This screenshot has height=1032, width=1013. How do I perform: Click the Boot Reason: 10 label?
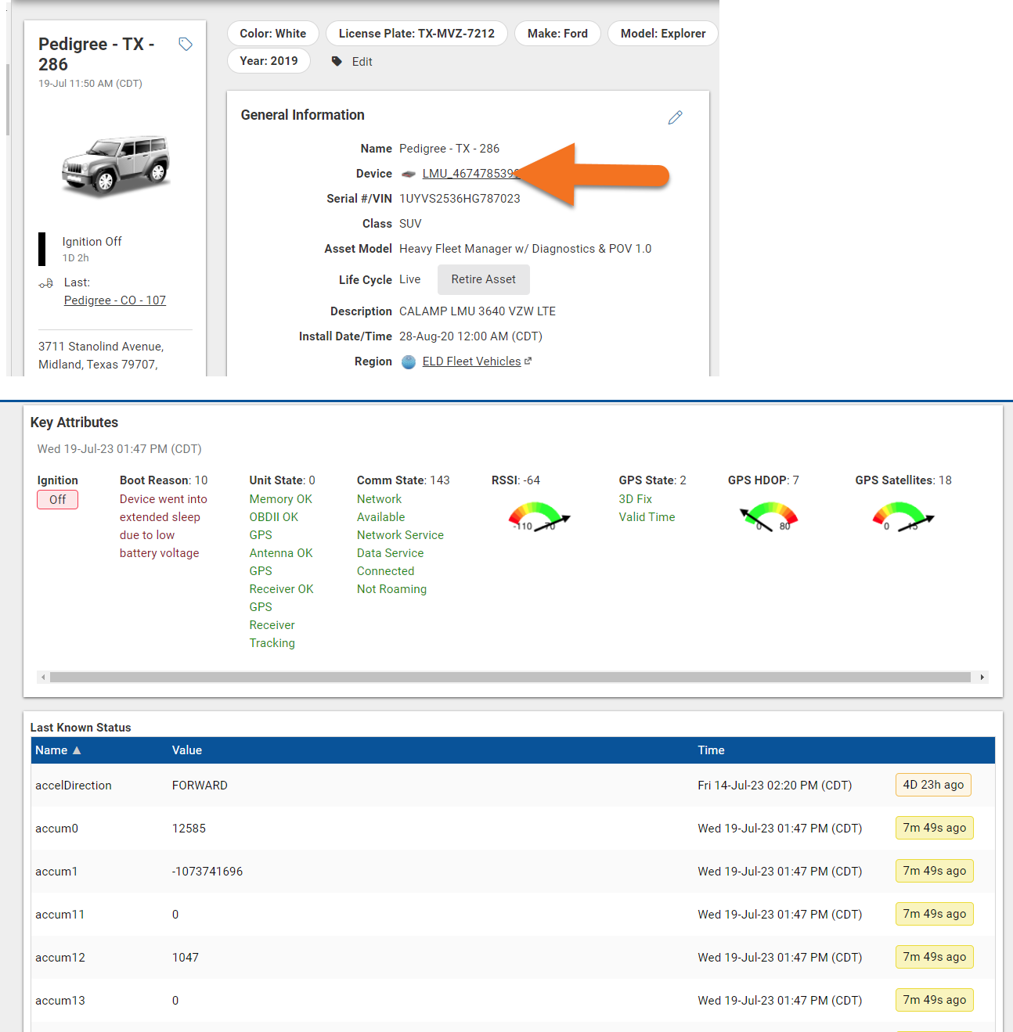click(164, 480)
